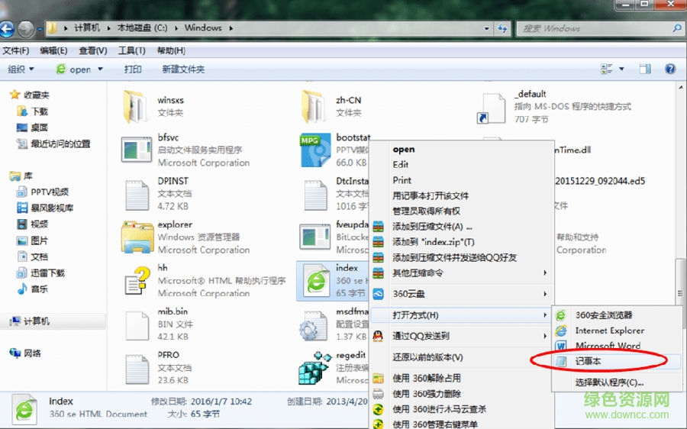Click the Forward navigation arrow button
Image resolution: width=687 pixels, height=429 pixels.
click(x=26, y=29)
